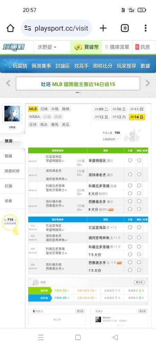This screenshot has width=156, height=347.
Task: Go to next banner with right arrow
Action: pyautogui.click(x=148, y=83)
